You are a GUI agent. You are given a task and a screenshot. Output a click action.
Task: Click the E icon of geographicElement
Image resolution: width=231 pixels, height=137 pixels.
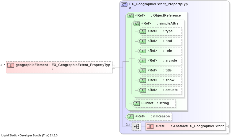(x=11, y=65)
